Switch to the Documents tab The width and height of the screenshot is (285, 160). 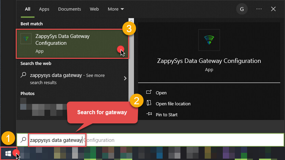coord(69,9)
